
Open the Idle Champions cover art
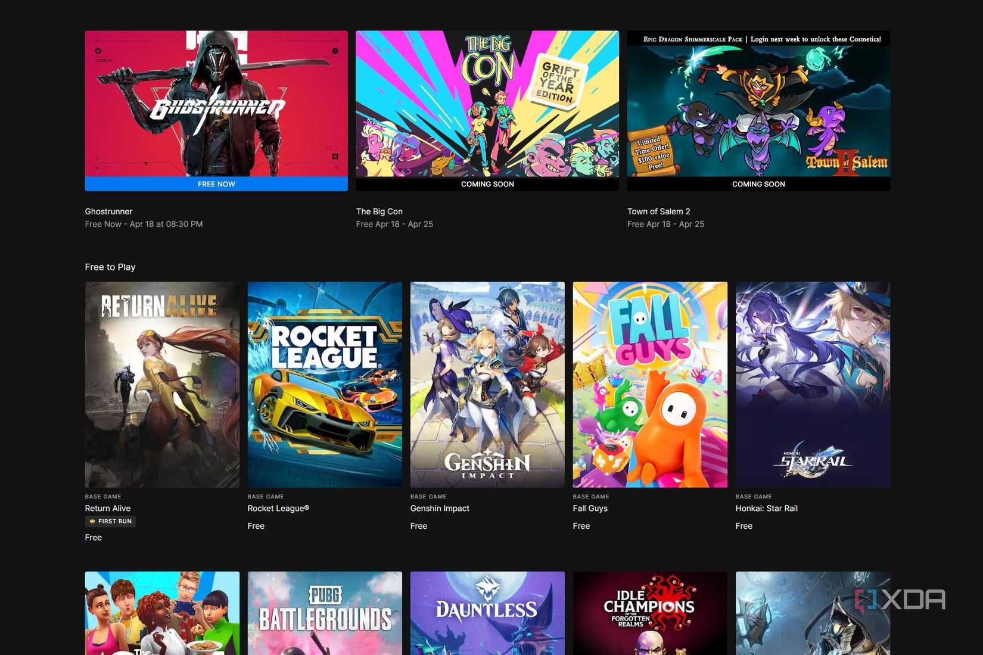(x=650, y=613)
